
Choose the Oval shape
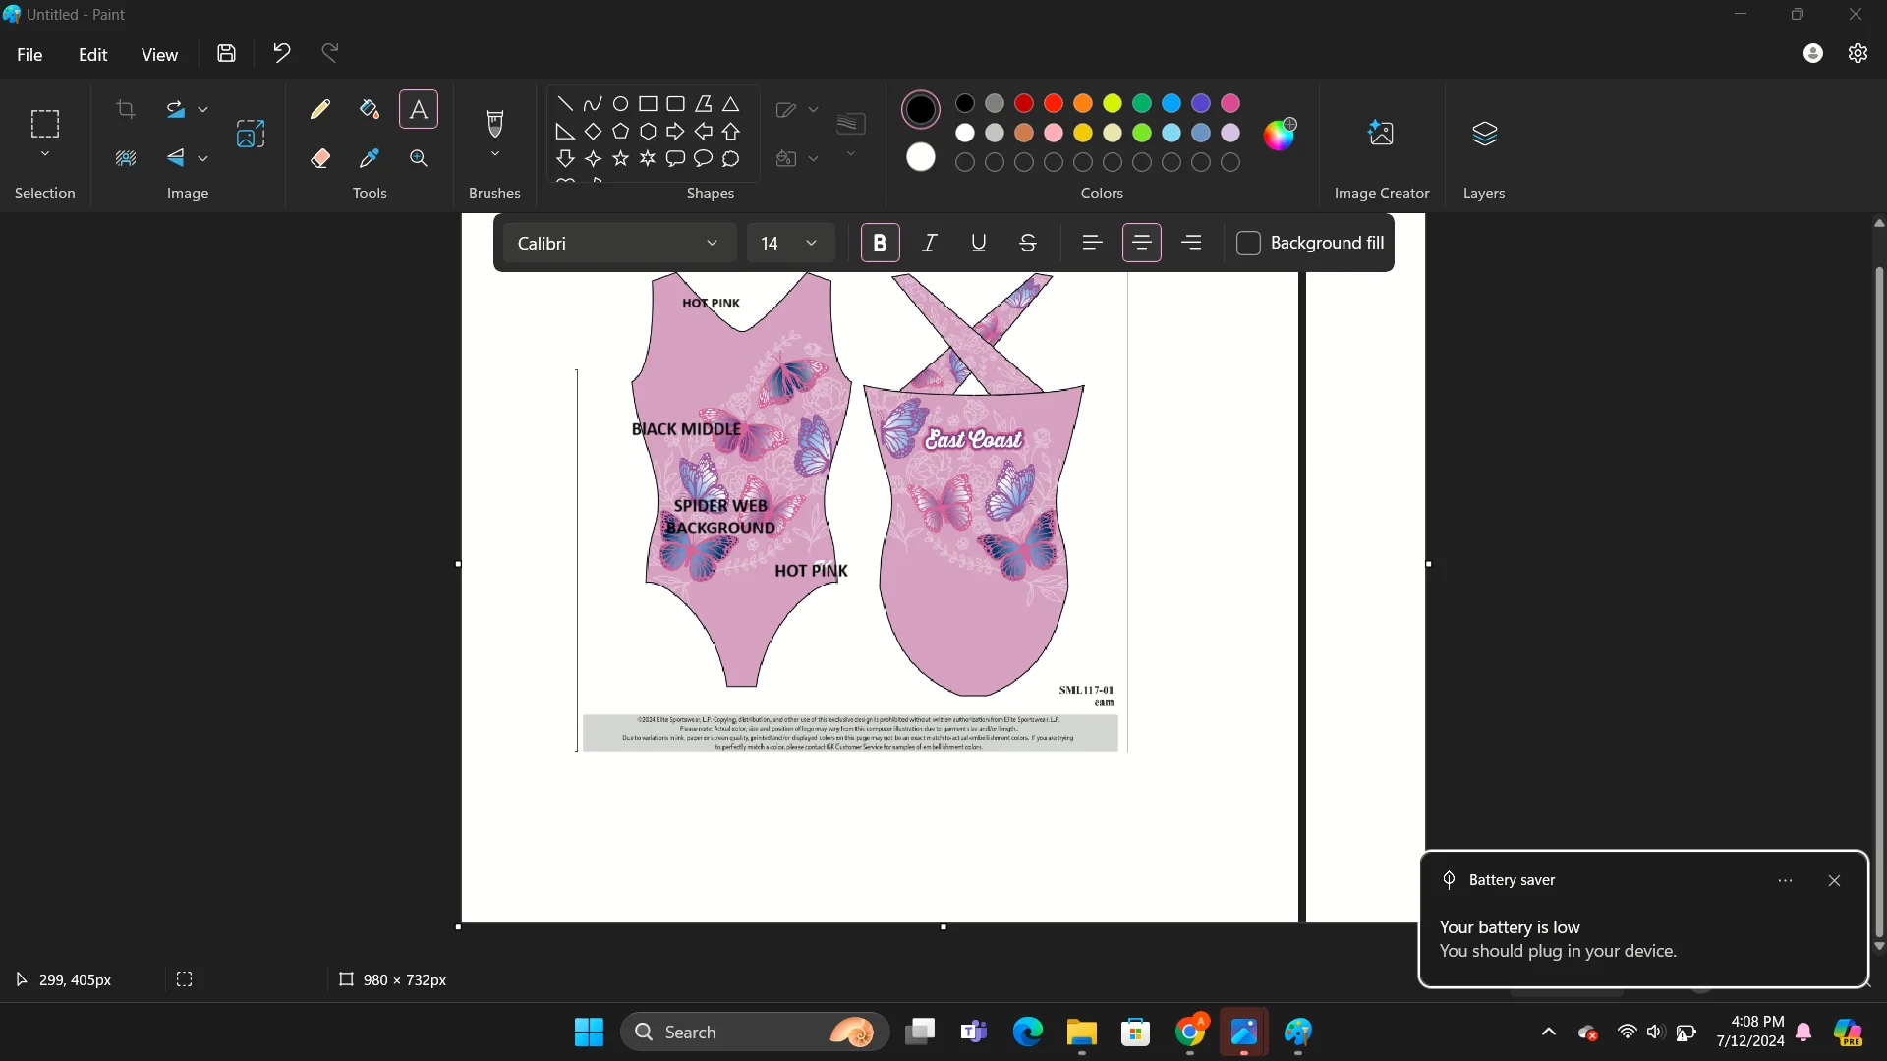coord(620,103)
